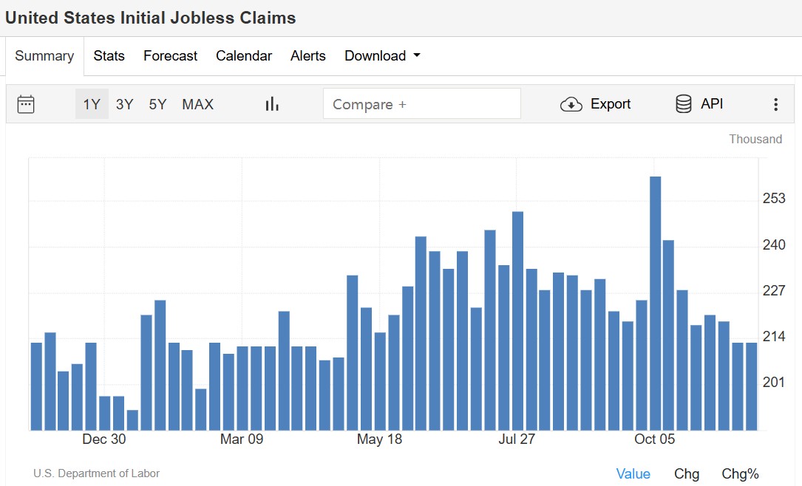Viewport: 802px width, 486px height.
Task: Click the Download caret arrow
Action: coord(416,55)
